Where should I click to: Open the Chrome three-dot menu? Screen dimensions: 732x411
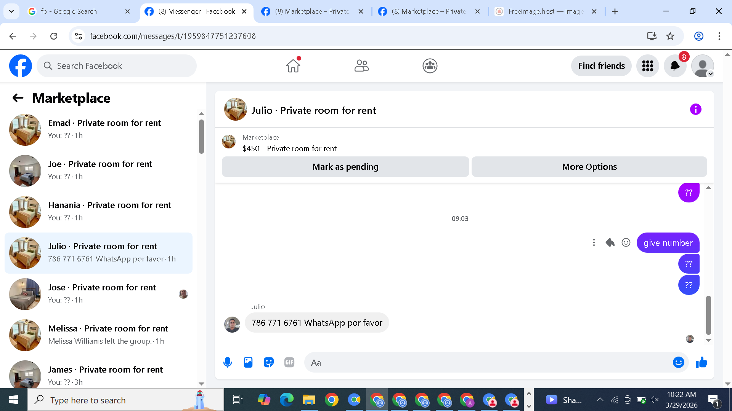[719, 36]
